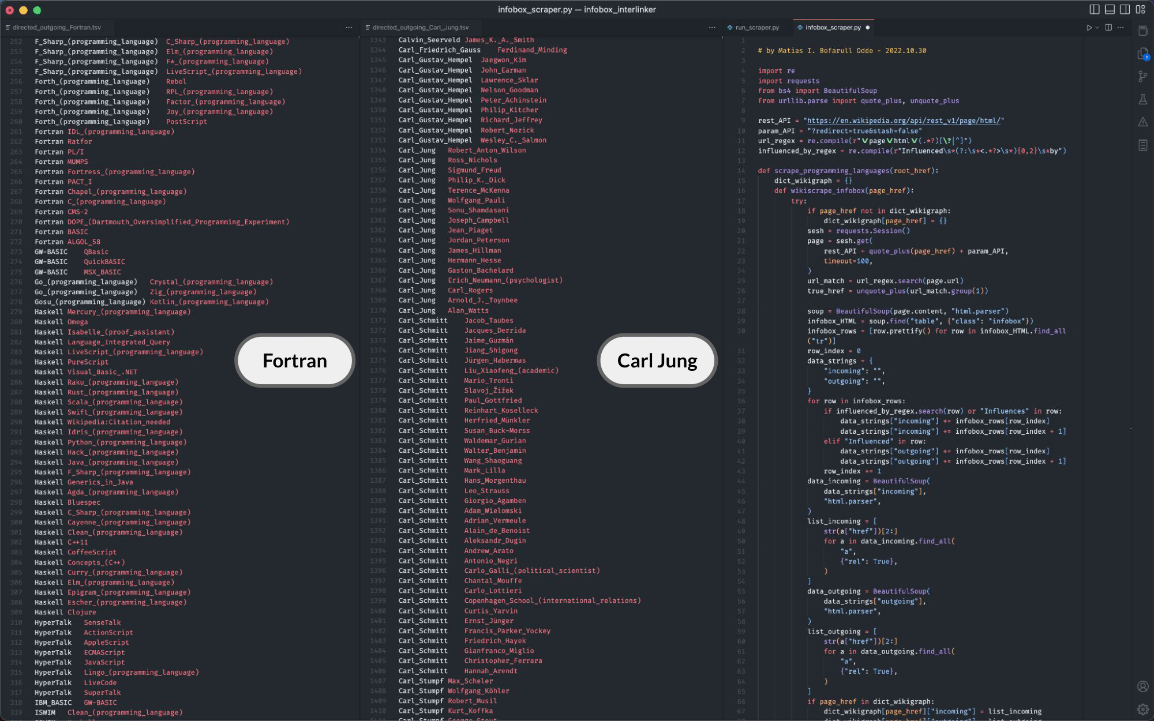Open more actions for Carl_Jung.tsv editor group
The height and width of the screenshot is (721, 1154).
coord(712,27)
